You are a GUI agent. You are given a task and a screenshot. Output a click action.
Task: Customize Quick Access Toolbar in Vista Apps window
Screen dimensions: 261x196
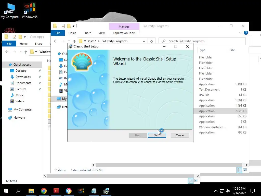pyautogui.click(x=25, y=37)
